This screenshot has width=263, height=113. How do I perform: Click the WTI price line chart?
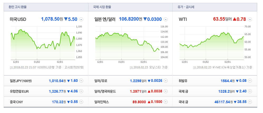point(211,42)
